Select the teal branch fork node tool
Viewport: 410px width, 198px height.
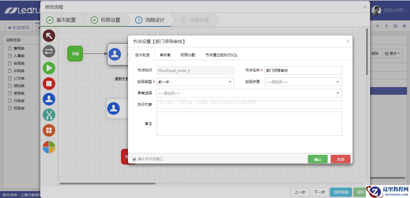coord(49,115)
